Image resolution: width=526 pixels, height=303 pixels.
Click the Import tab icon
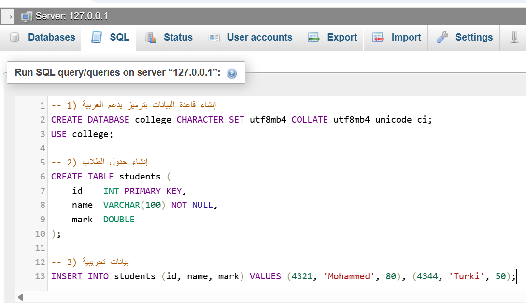(x=378, y=37)
